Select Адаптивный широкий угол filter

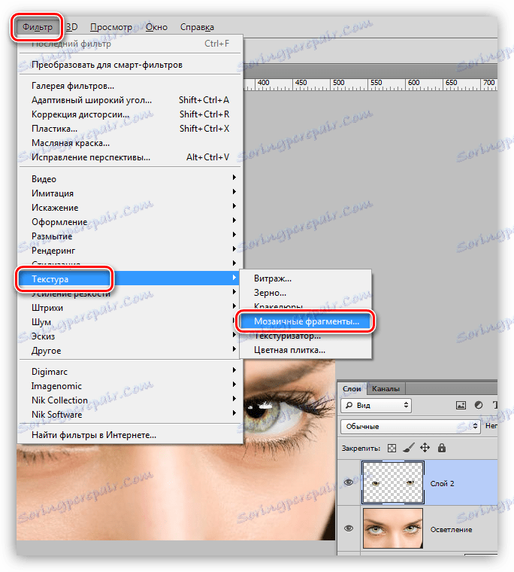(130, 100)
